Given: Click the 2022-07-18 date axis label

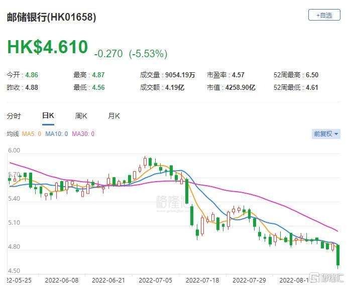Looking at the screenshot, I should 202,280.
